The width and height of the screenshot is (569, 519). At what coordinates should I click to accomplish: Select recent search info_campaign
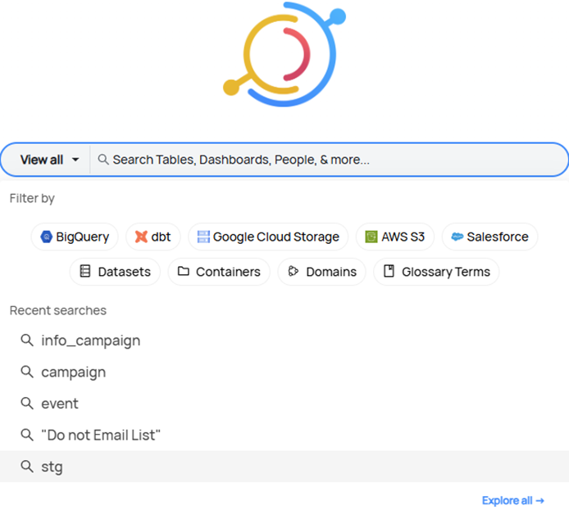point(284,341)
